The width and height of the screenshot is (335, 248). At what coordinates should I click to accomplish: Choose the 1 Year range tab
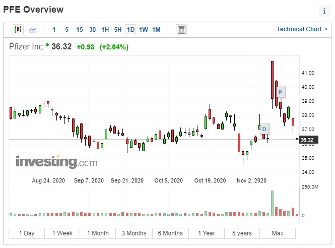207,233
